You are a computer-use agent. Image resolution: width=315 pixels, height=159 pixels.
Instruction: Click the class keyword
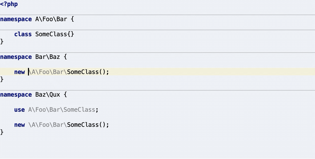[x=23, y=34]
